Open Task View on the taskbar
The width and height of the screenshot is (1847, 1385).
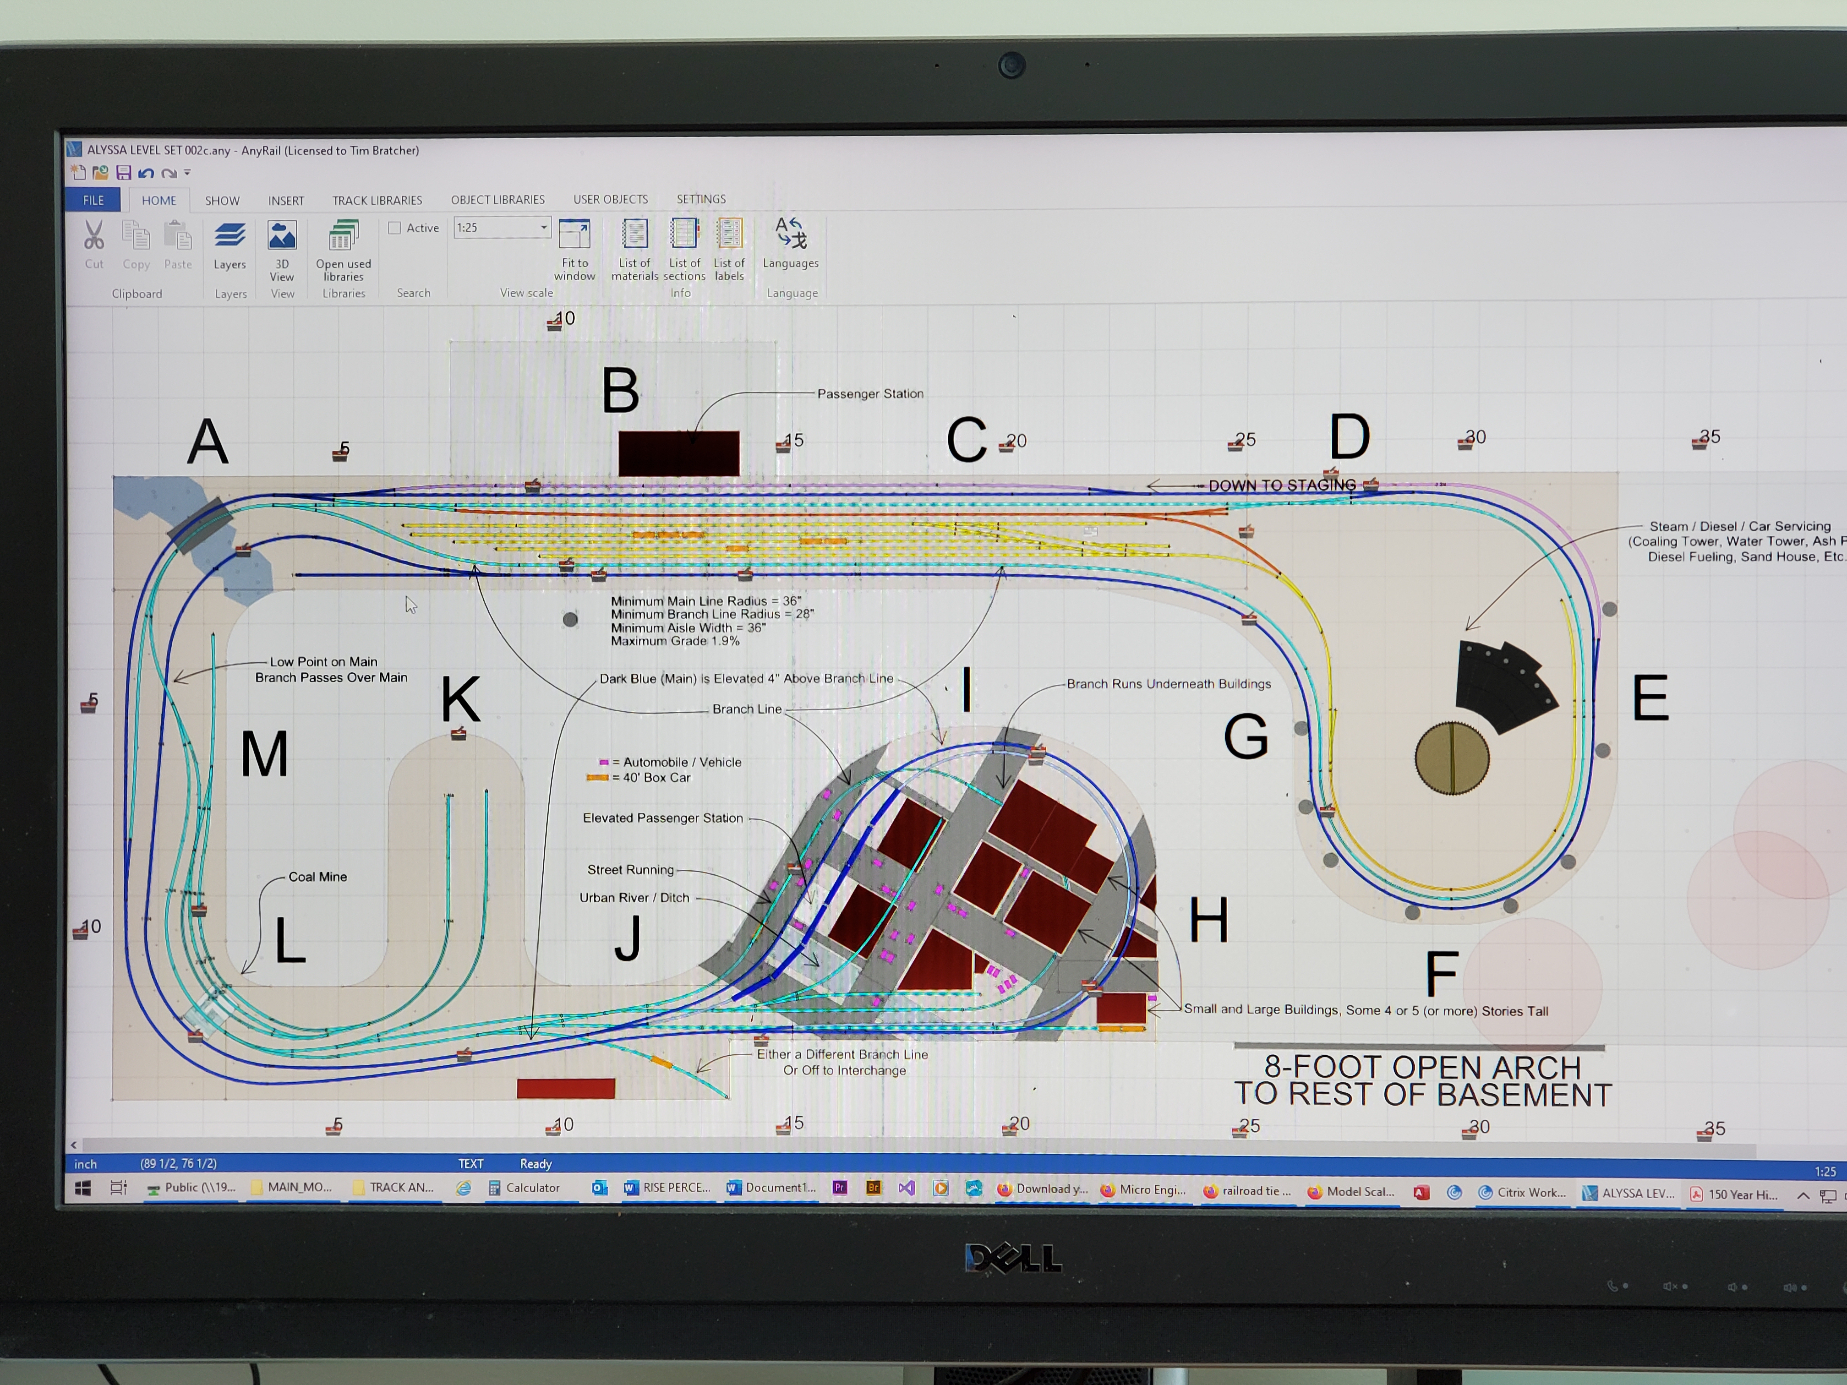(x=119, y=1187)
